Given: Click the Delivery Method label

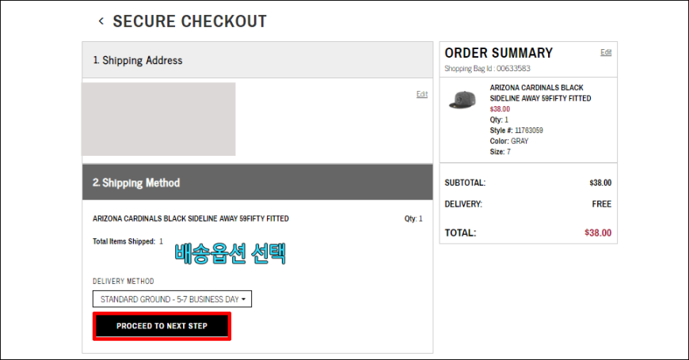Looking at the screenshot, I should point(123,281).
